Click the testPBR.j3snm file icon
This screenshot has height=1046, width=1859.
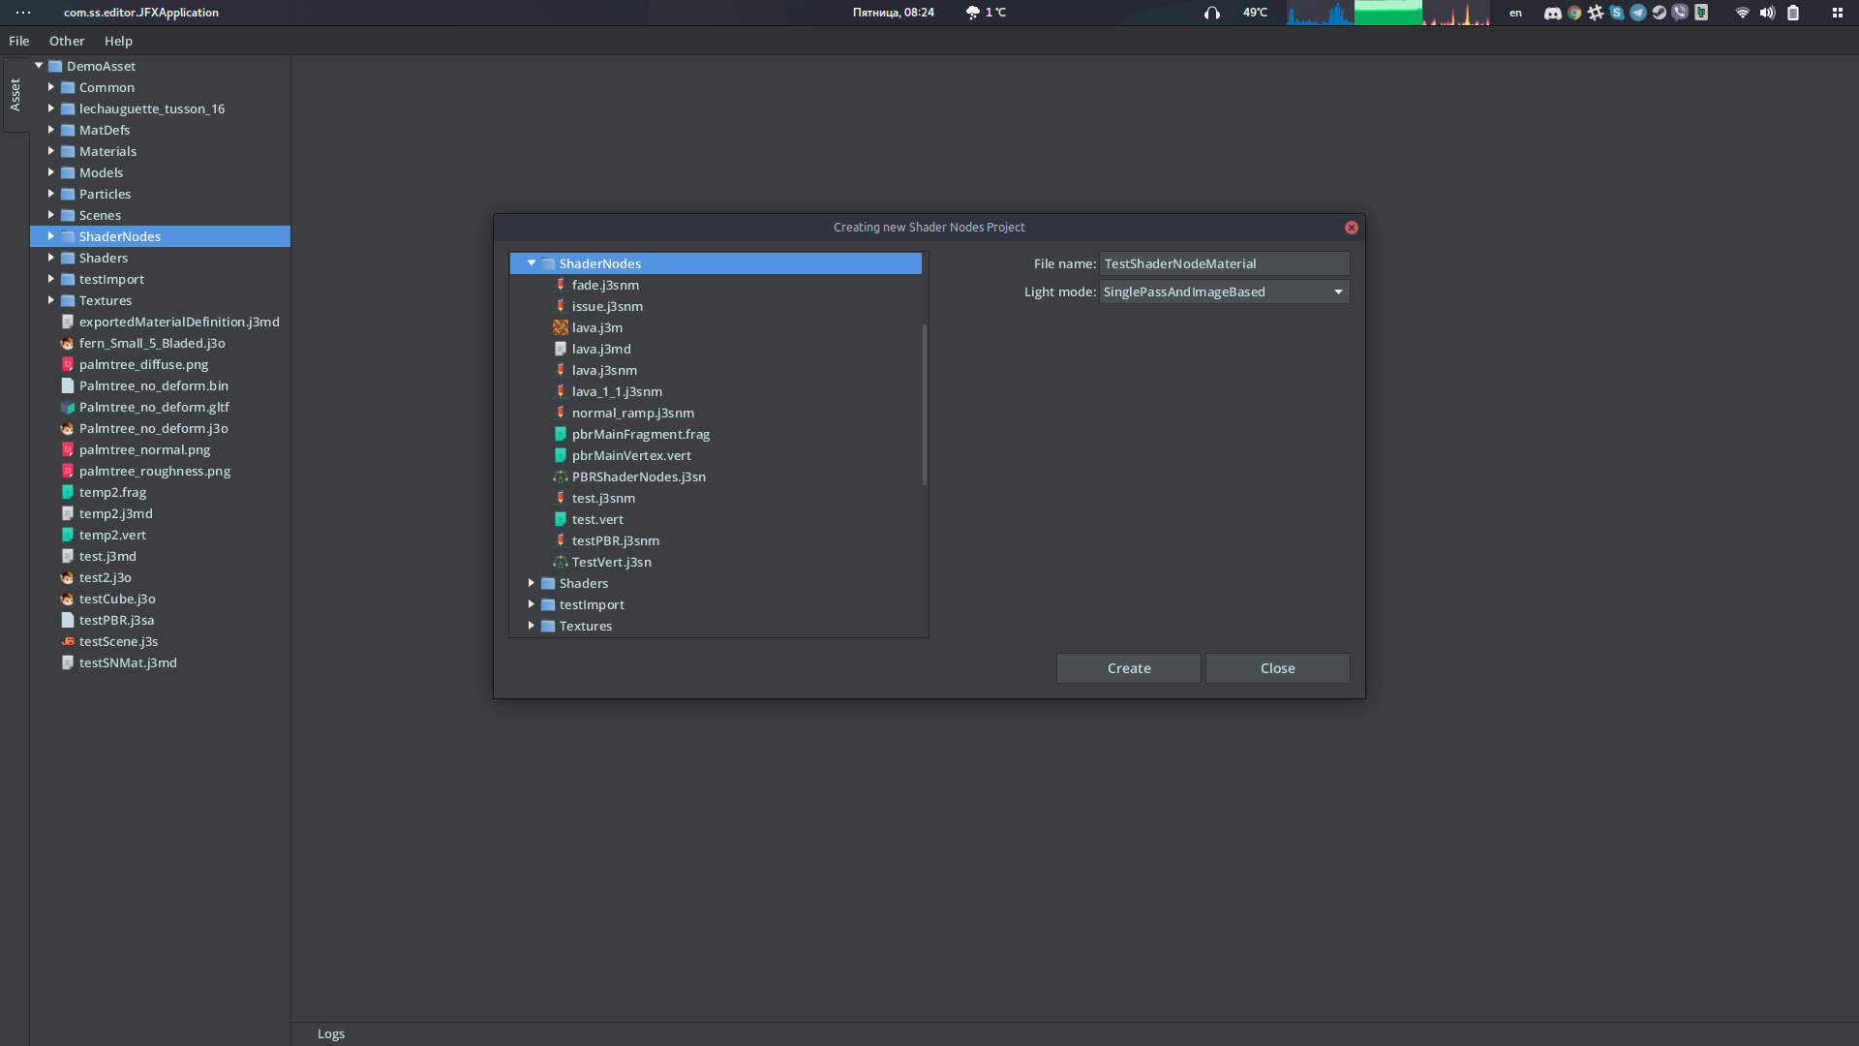[560, 538]
